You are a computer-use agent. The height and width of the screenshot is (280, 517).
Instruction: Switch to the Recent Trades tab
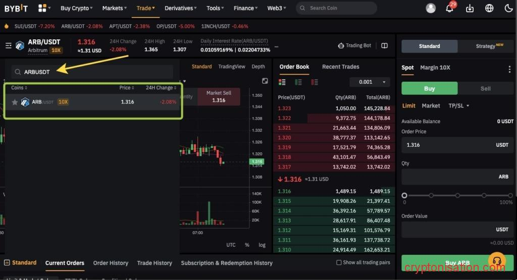340,67
